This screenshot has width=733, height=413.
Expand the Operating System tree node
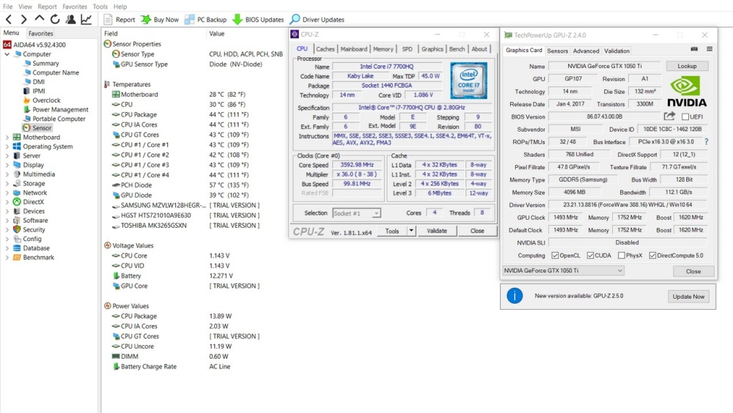(7, 146)
